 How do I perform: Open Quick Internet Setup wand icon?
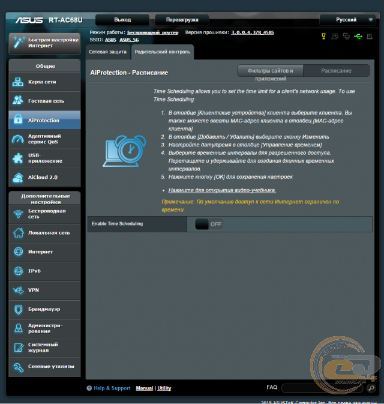[x=19, y=42]
